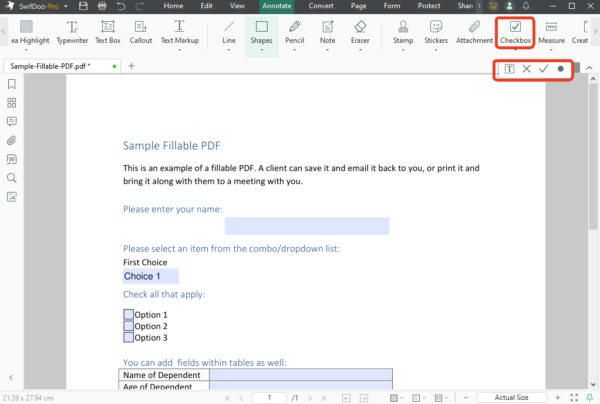
Task: Check the Option 3 checkbox
Action: [129, 338]
